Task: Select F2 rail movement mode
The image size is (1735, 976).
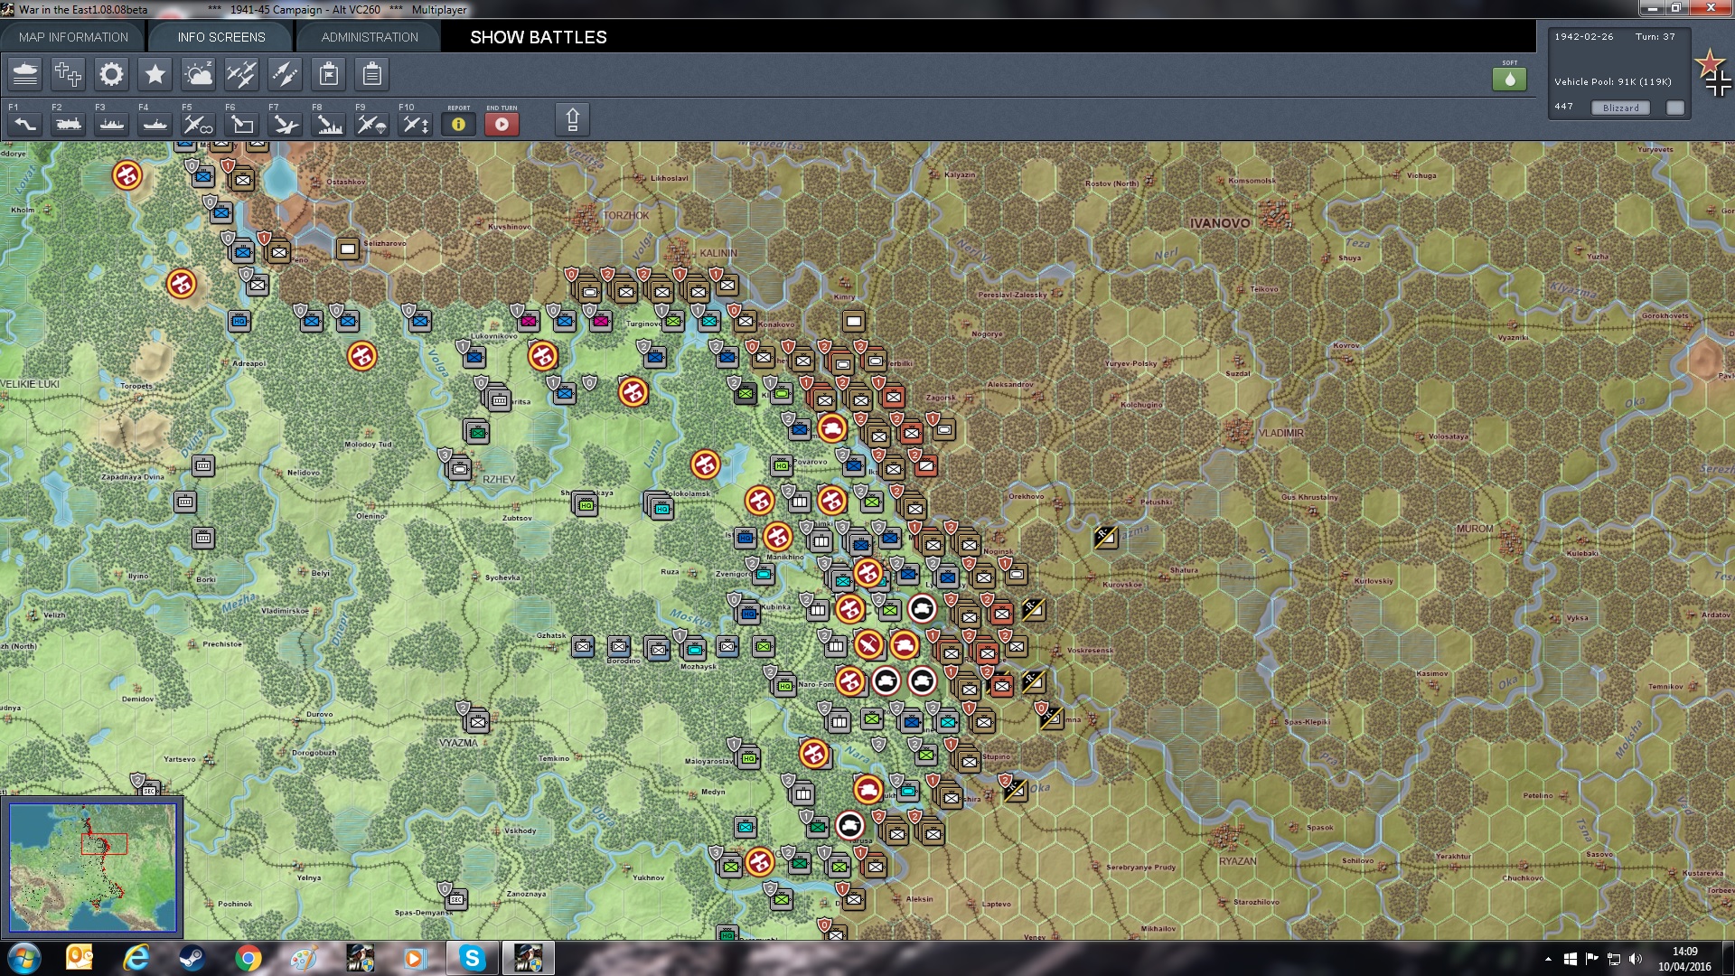Action: tap(68, 124)
